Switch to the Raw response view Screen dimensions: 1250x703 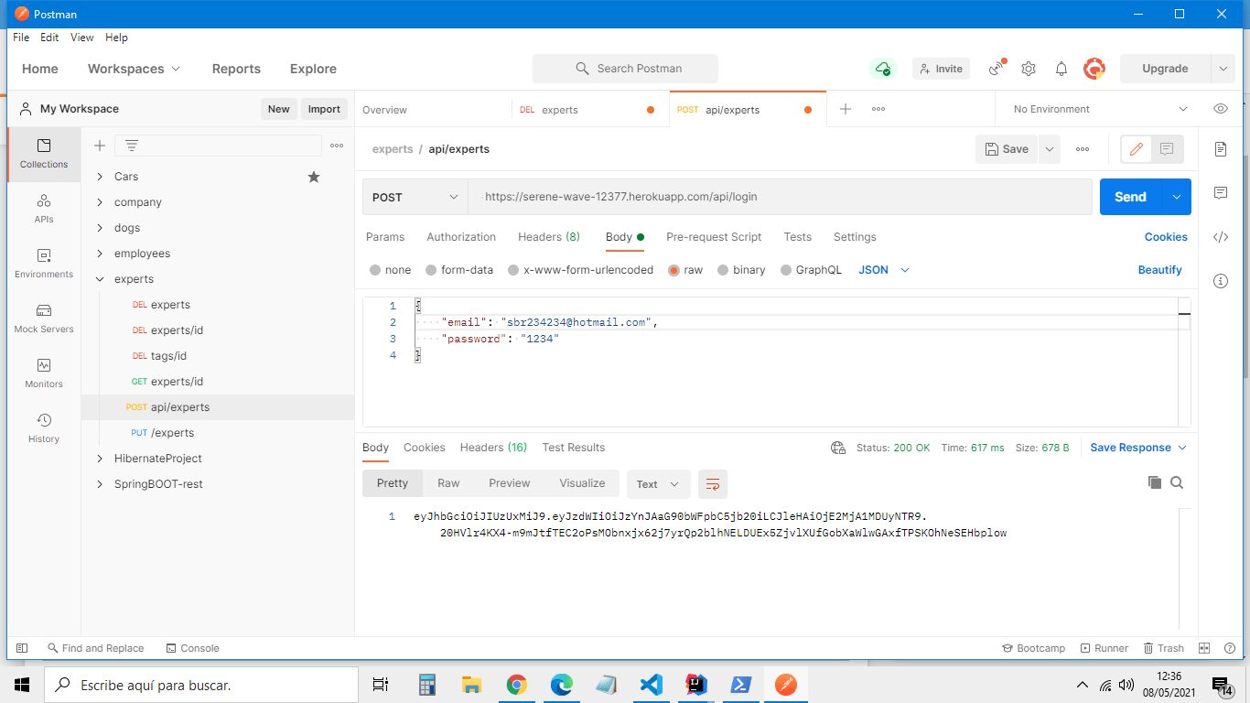pos(448,483)
